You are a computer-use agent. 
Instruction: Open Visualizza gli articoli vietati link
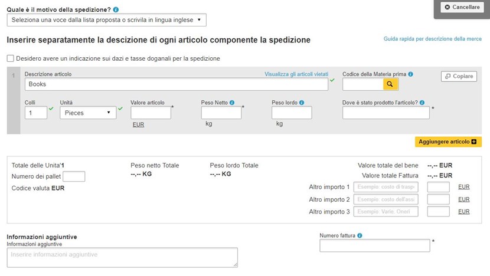(296, 74)
